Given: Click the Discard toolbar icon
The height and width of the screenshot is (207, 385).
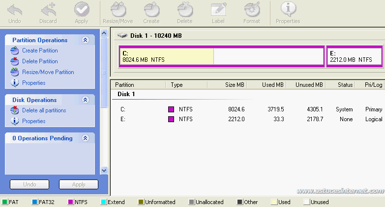Looking at the screenshot, I should (48, 10).
